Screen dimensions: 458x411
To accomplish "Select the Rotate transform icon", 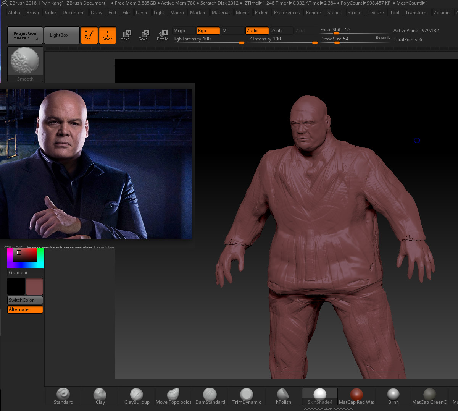I will [163, 35].
